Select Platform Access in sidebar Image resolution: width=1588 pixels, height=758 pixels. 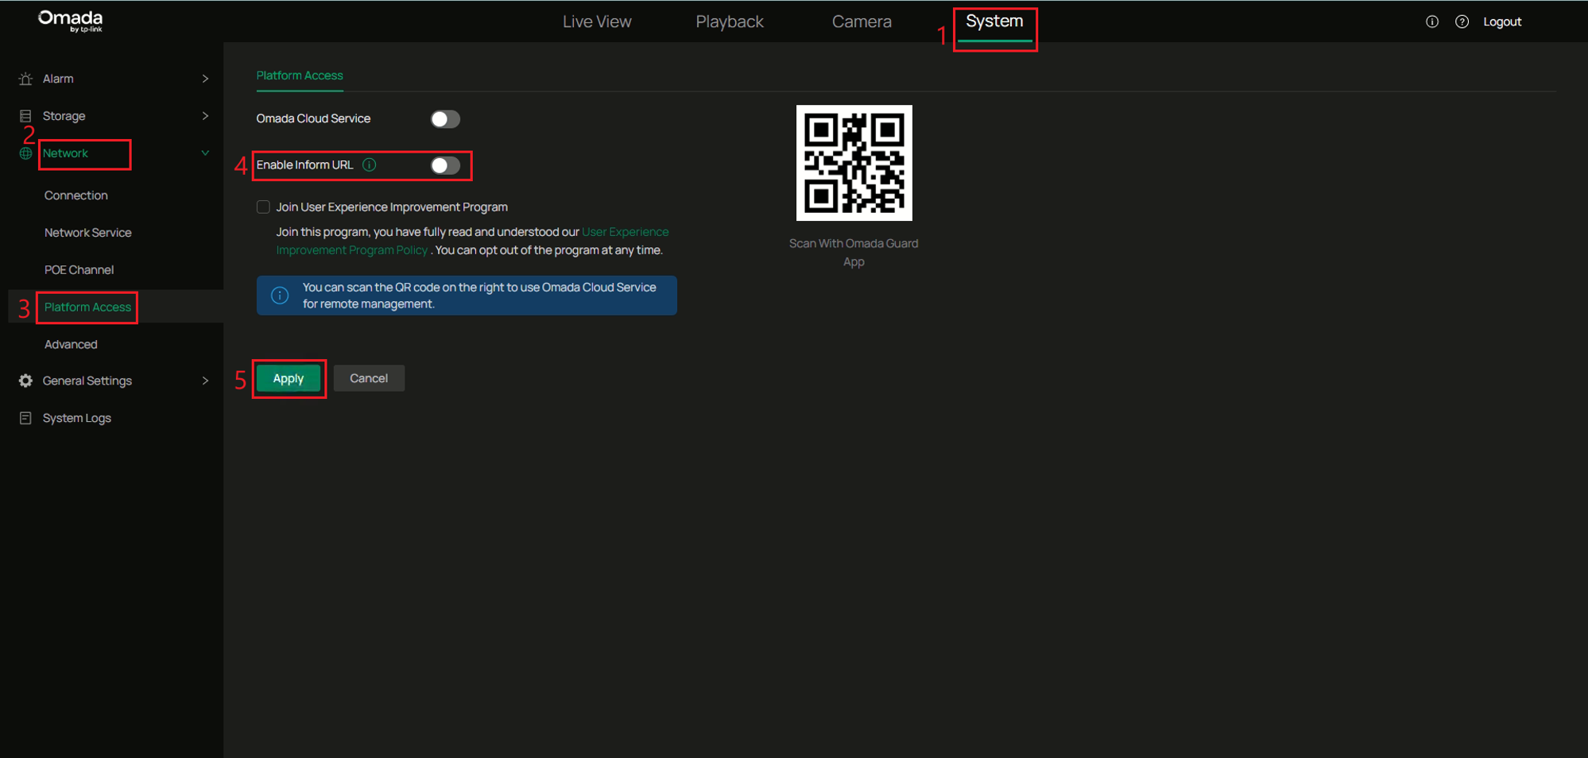click(87, 307)
